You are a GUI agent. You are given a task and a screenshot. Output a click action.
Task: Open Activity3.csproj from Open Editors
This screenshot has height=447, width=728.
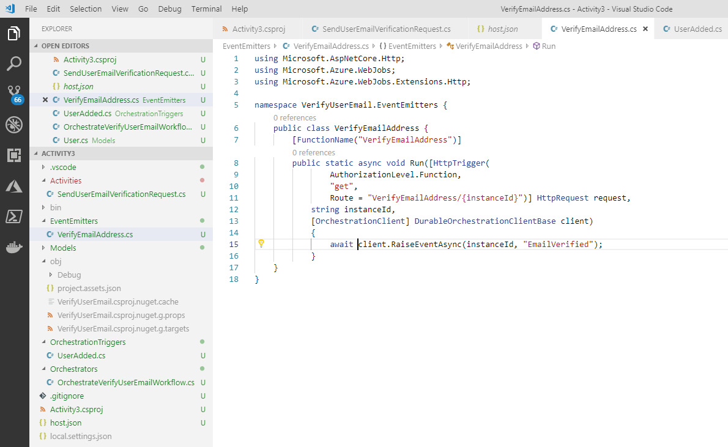pyautogui.click(x=121, y=59)
